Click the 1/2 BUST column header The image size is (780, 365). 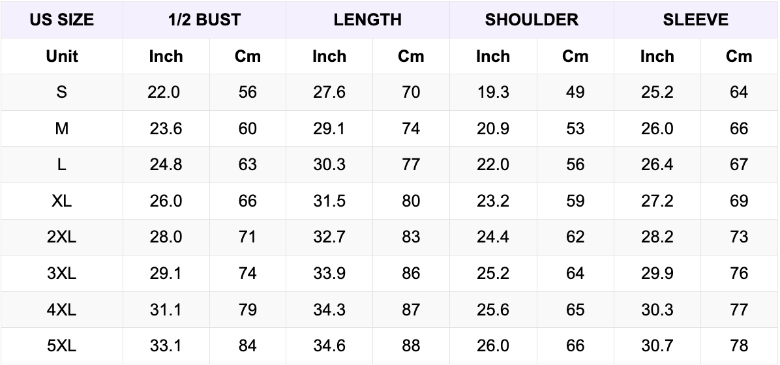204,20
